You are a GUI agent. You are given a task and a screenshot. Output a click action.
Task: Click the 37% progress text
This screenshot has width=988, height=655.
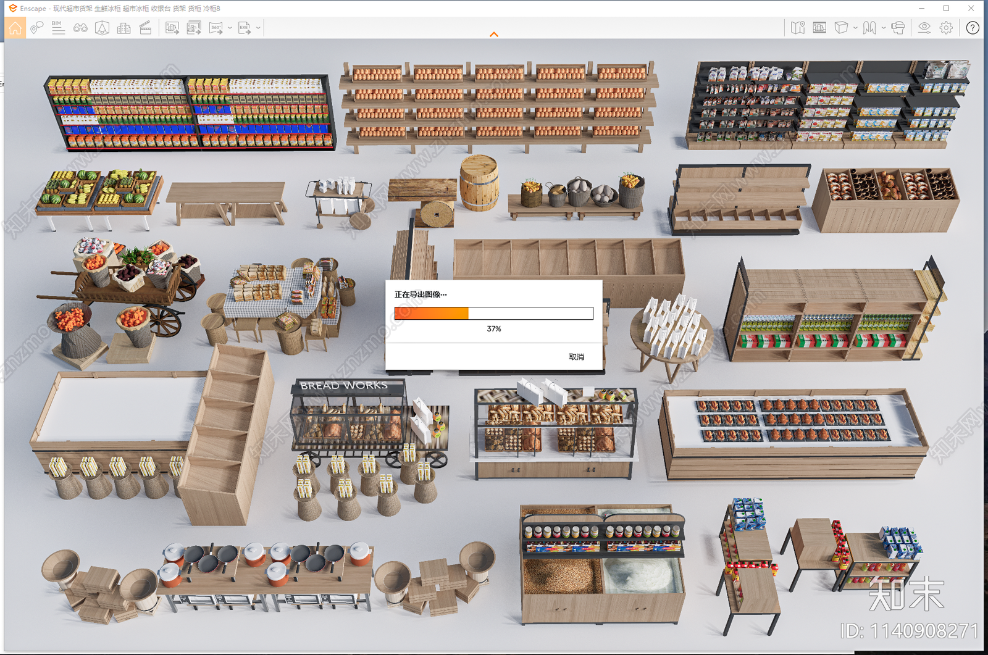494,329
